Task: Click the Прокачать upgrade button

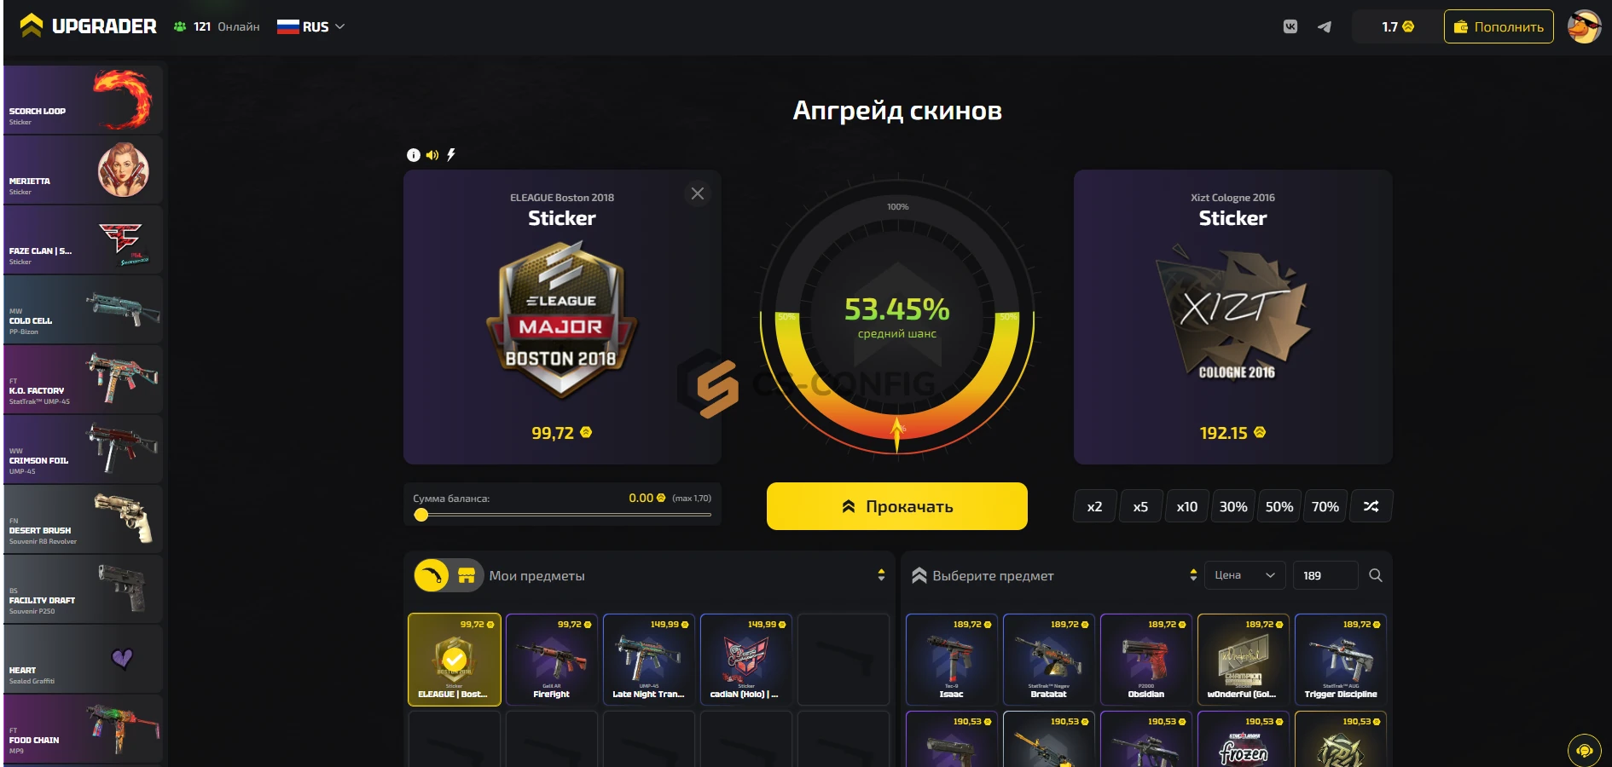Action: [x=897, y=506]
